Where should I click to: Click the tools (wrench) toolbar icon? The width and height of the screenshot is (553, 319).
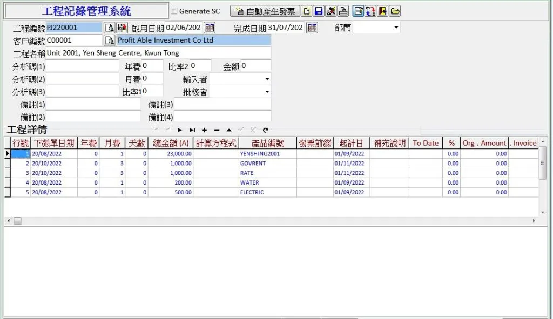(x=331, y=11)
